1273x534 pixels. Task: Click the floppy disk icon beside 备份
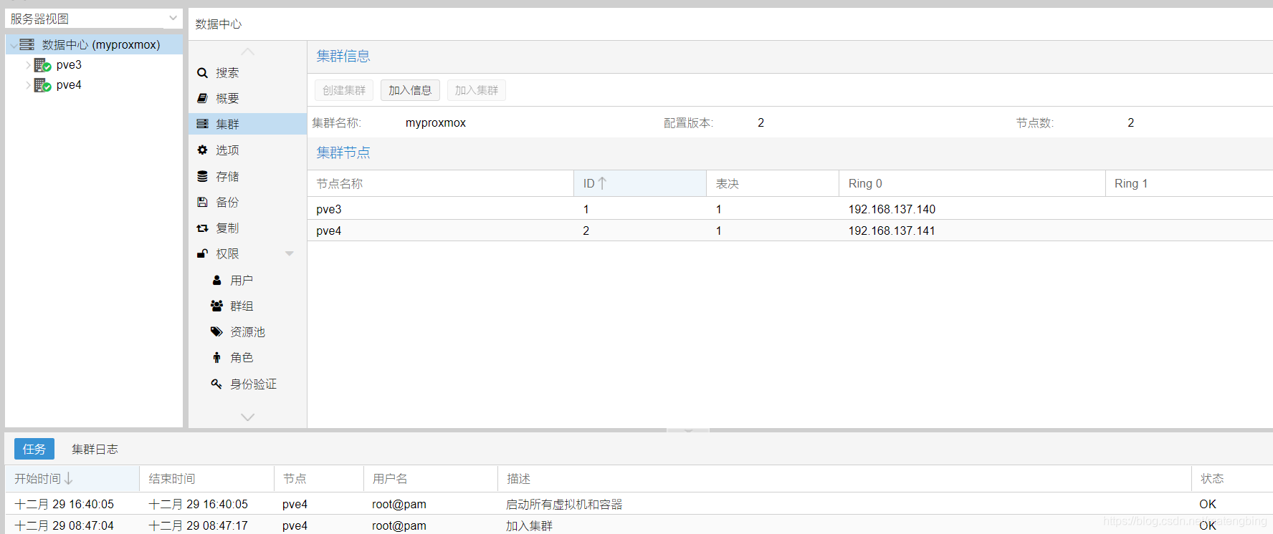coord(202,203)
